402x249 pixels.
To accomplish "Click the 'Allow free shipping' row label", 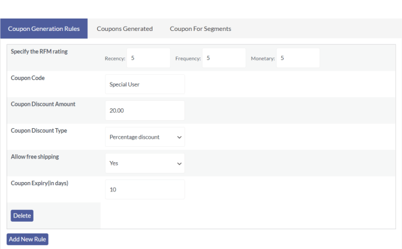I will point(35,157).
